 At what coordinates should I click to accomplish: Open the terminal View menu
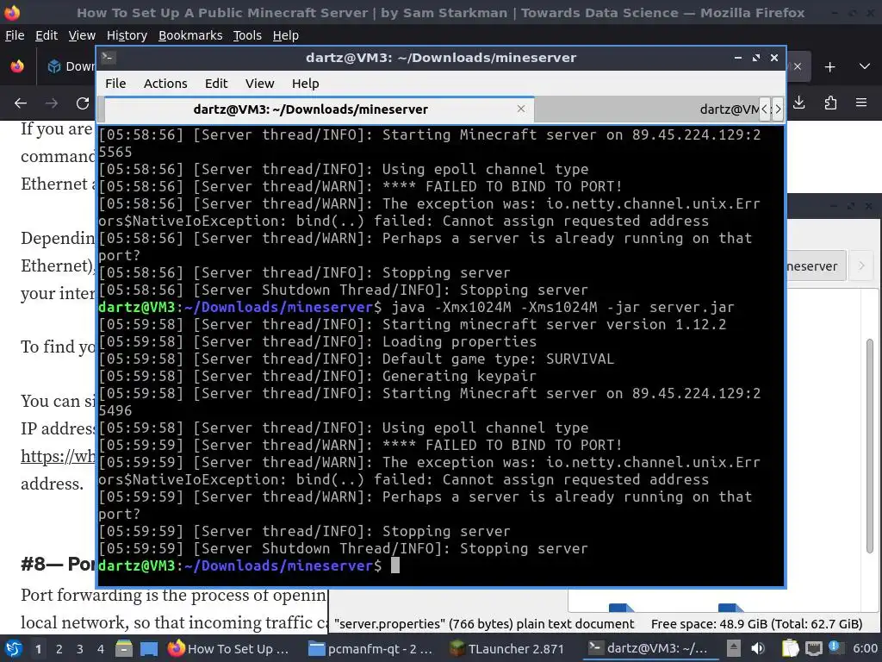pyautogui.click(x=259, y=84)
